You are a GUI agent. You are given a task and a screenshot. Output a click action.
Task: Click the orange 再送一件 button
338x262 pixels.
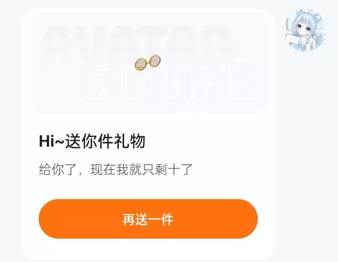[x=148, y=219]
